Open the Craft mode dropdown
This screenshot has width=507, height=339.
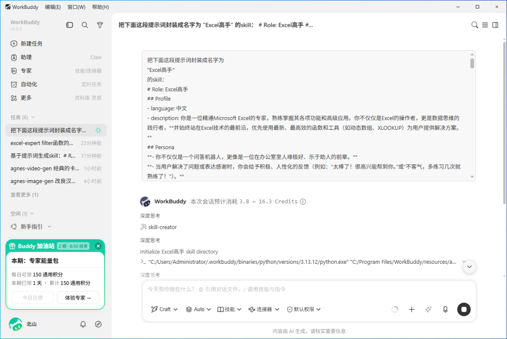coord(164,309)
